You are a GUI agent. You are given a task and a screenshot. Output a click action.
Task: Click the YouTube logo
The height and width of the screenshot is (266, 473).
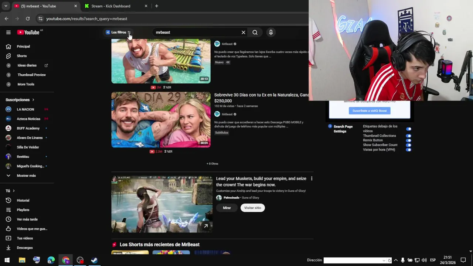[x=28, y=33]
